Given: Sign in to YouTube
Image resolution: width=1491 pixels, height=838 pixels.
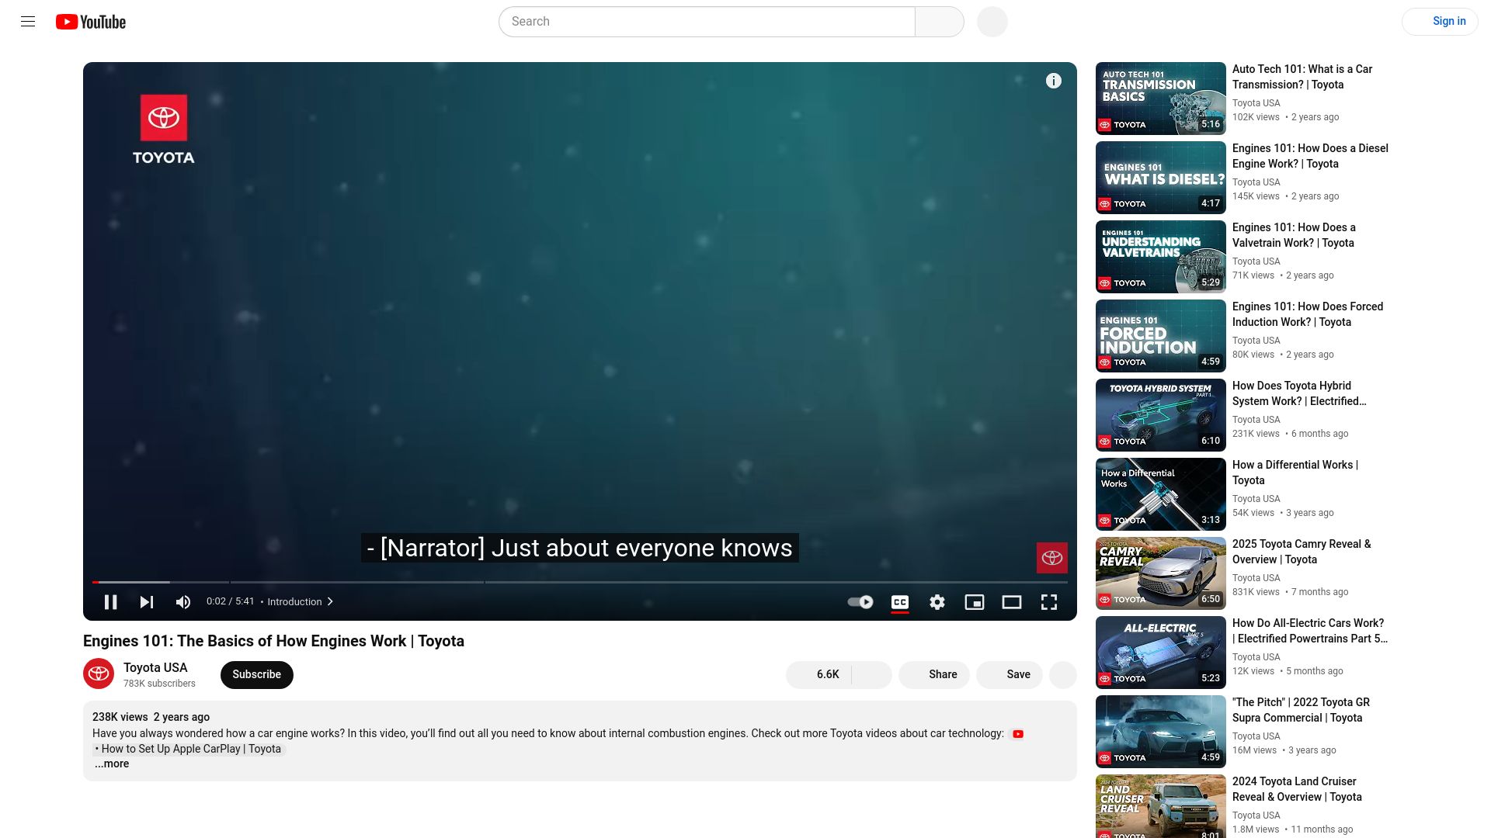Looking at the screenshot, I should (1441, 22).
